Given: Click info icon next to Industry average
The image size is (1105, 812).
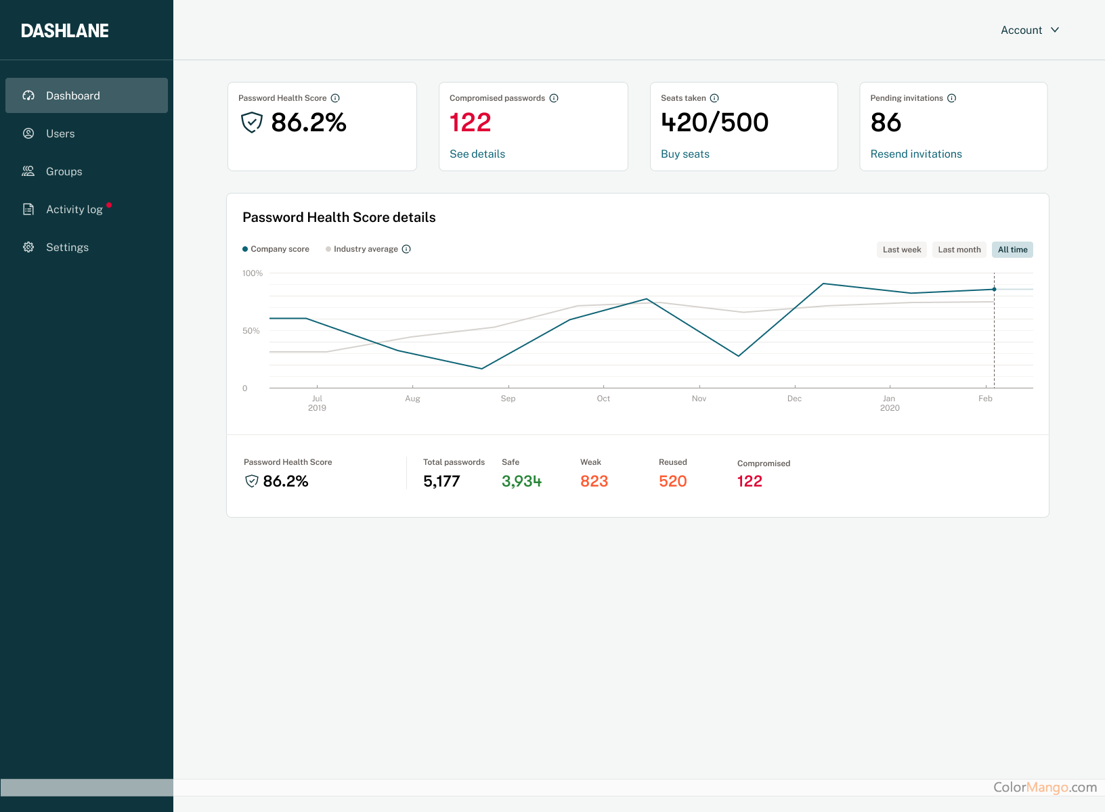Looking at the screenshot, I should tap(406, 249).
